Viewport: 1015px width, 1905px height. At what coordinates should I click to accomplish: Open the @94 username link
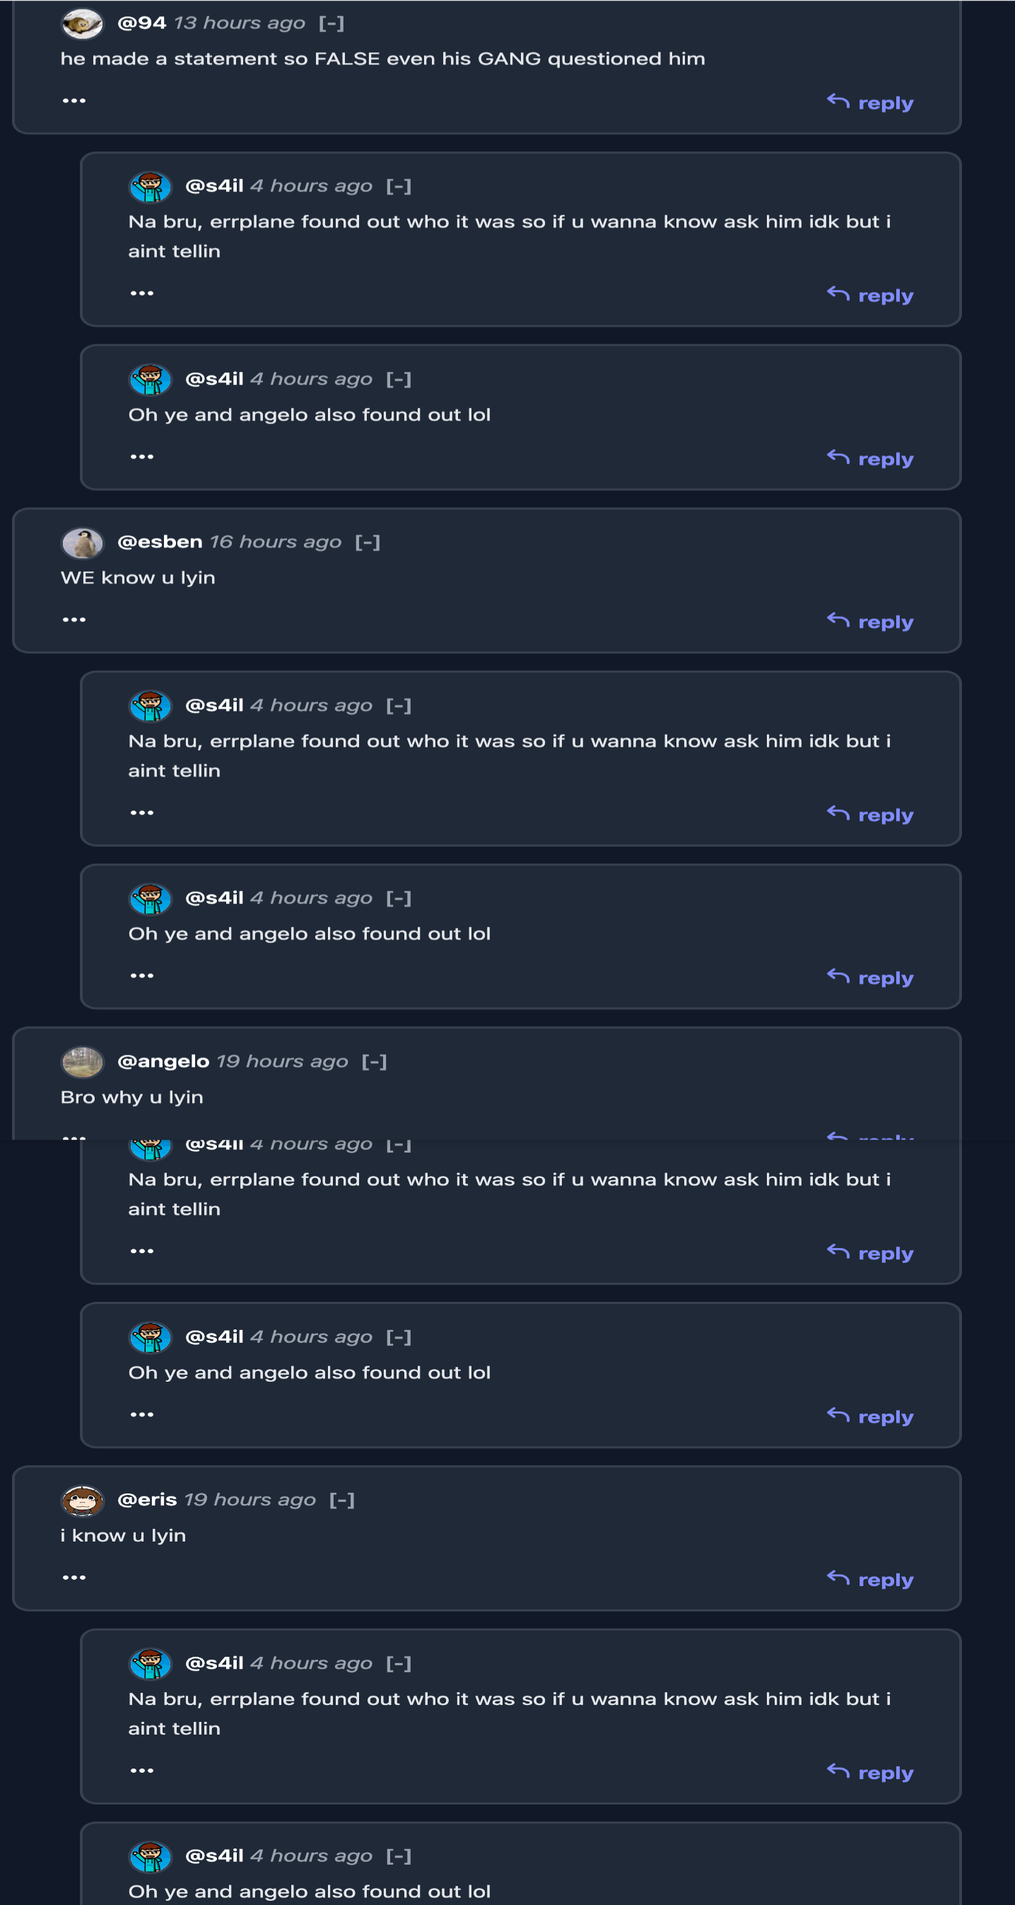(x=141, y=23)
